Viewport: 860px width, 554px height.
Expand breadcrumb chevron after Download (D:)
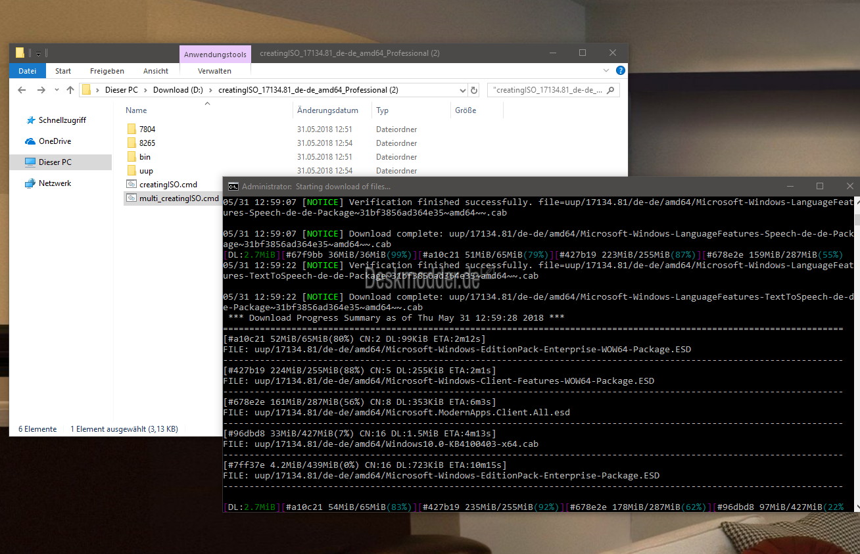(210, 90)
